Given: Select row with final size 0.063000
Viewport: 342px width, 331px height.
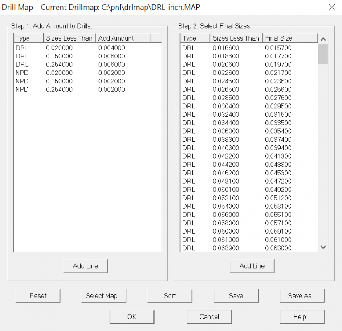Looking at the screenshot, I should (x=249, y=248).
